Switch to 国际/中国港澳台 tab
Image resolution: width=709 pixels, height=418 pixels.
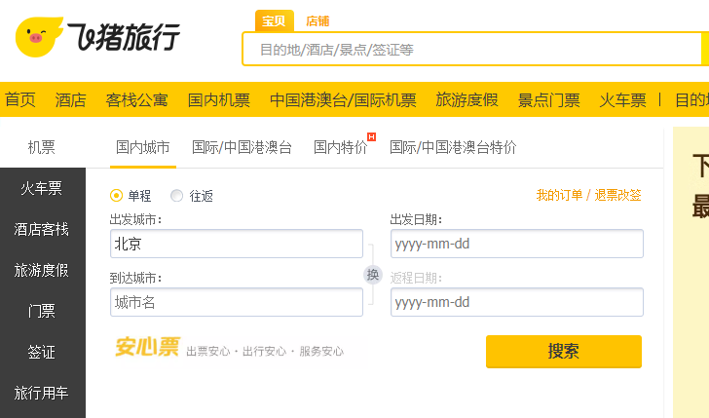[242, 147]
